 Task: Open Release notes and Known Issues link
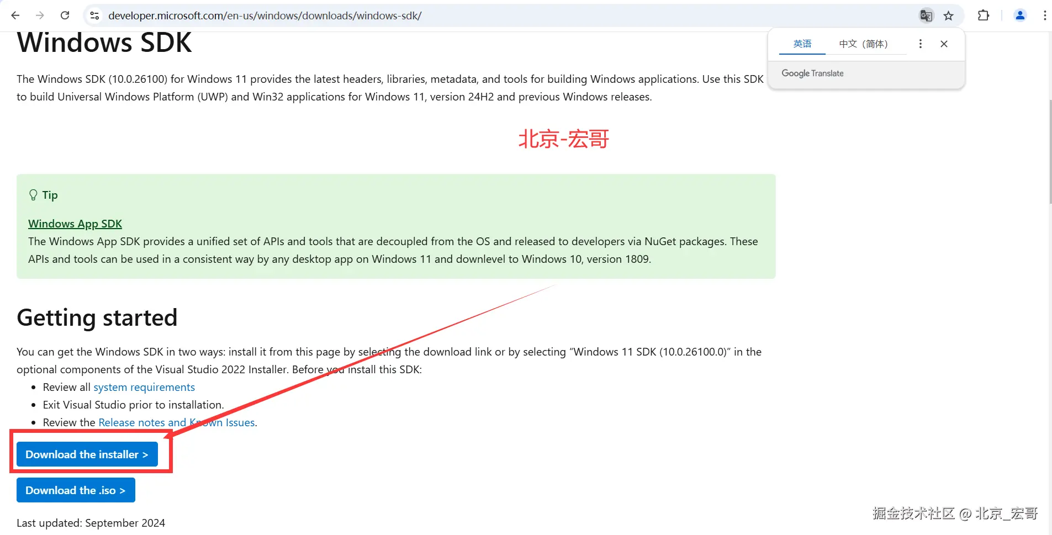[177, 422]
